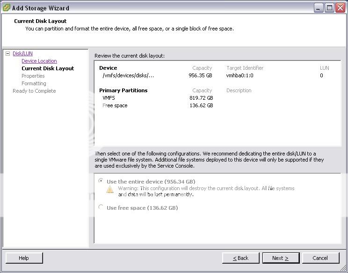Select the Free space partition row
This screenshot has height=273, width=348.
click(158, 105)
